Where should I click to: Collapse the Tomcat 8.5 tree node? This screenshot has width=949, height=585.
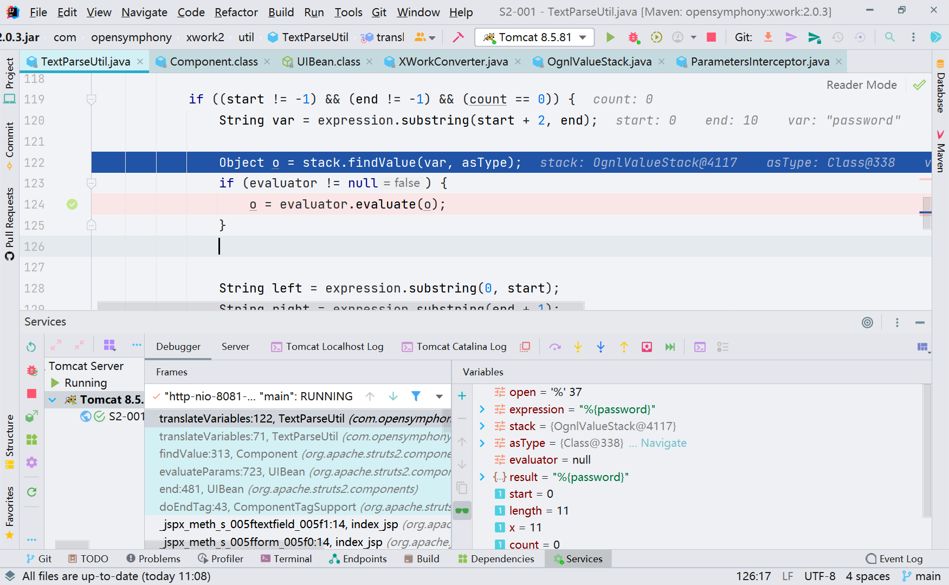[x=53, y=400]
